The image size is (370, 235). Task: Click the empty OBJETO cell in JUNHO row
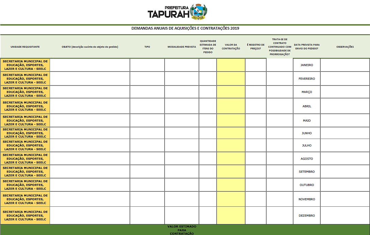point(90,133)
